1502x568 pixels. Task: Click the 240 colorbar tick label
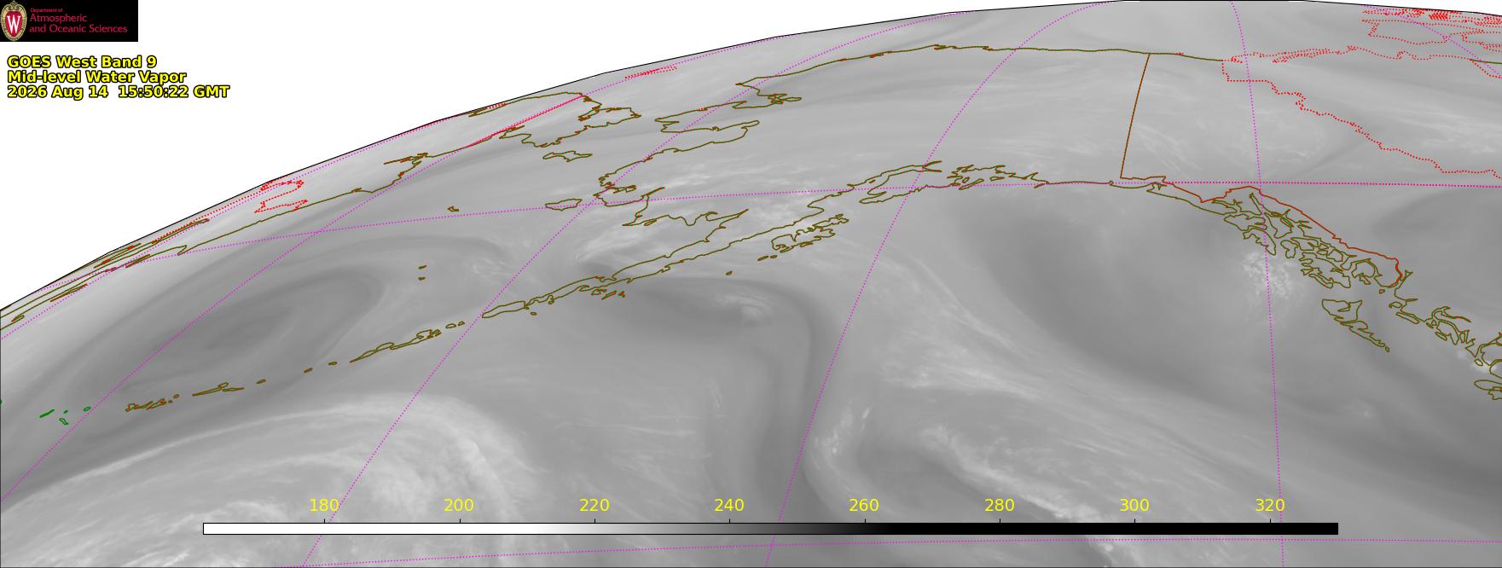(x=729, y=505)
